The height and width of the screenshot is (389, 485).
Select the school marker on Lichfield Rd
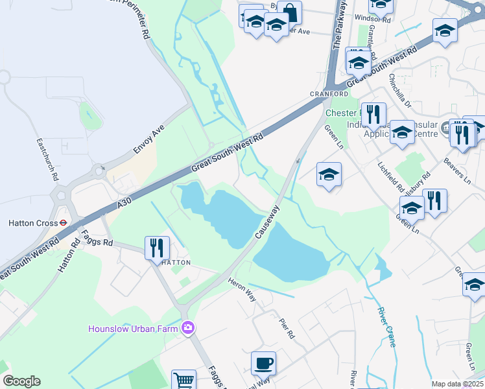(402, 133)
